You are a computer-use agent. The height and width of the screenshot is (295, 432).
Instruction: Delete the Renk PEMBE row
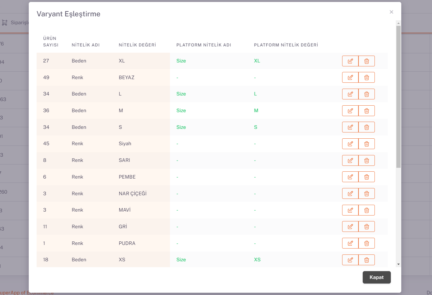367,177
